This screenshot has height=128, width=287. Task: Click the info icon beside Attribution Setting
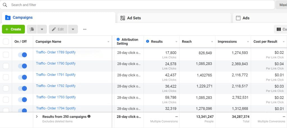pos(118,40)
